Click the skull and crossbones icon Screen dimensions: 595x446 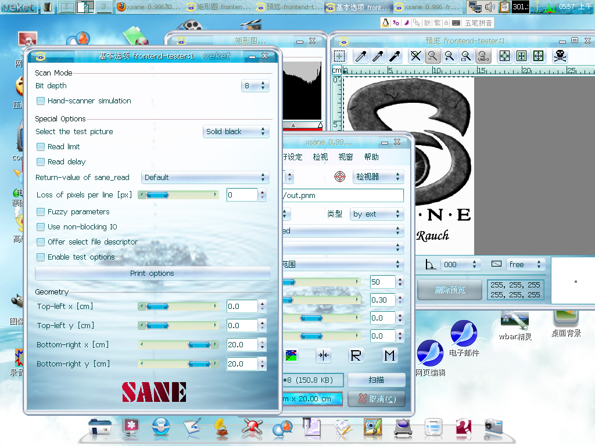[x=560, y=56]
